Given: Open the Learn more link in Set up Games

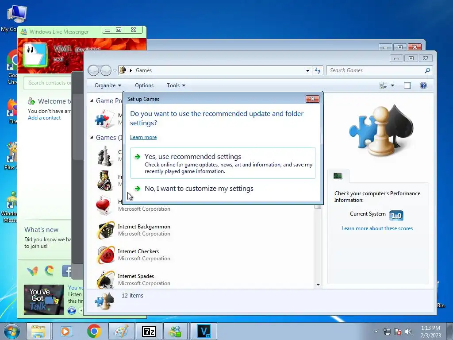Looking at the screenshot, I should click(143, 137).
